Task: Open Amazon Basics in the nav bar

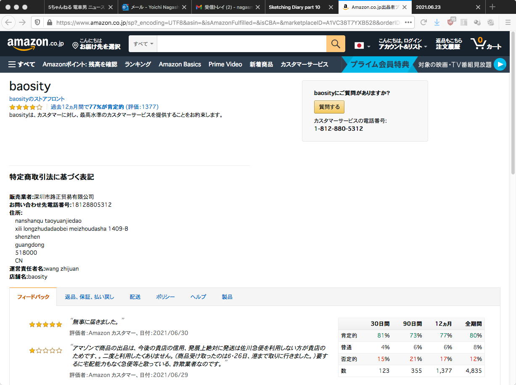Action: click(180, 64)
